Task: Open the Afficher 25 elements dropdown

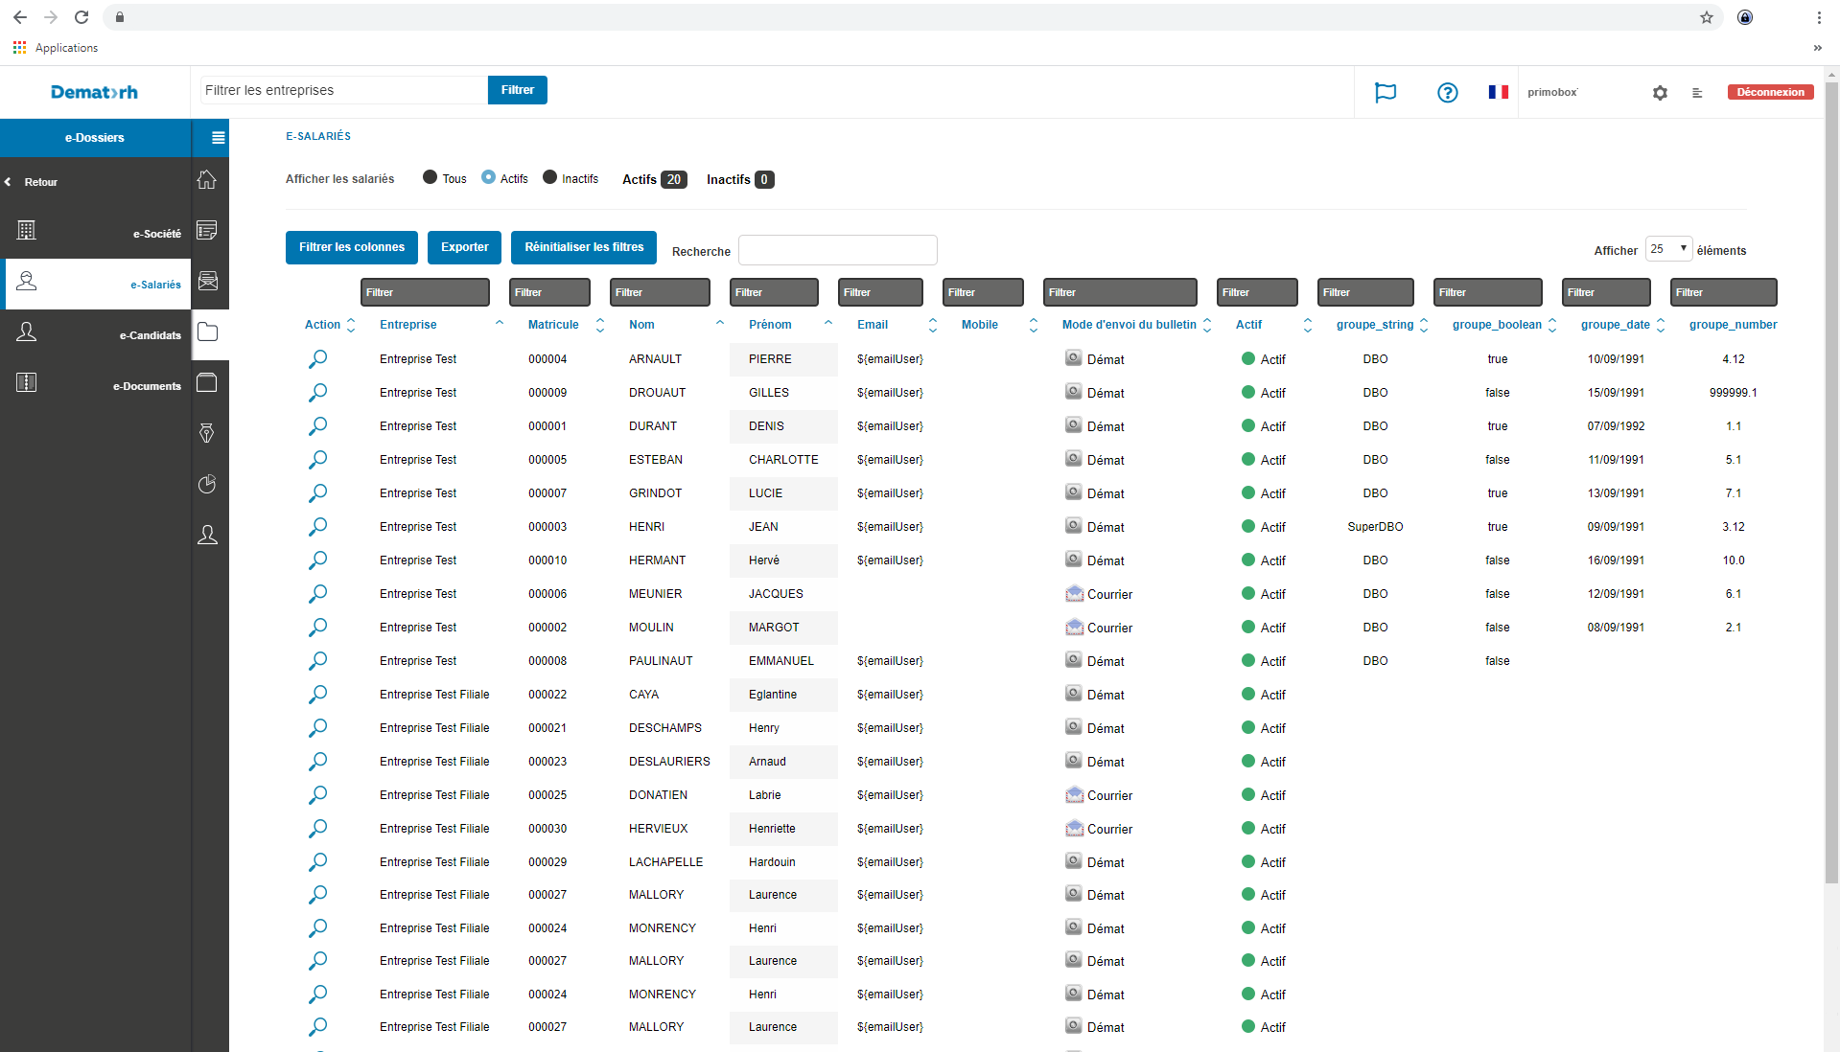Action: (x=1668, y=249)
